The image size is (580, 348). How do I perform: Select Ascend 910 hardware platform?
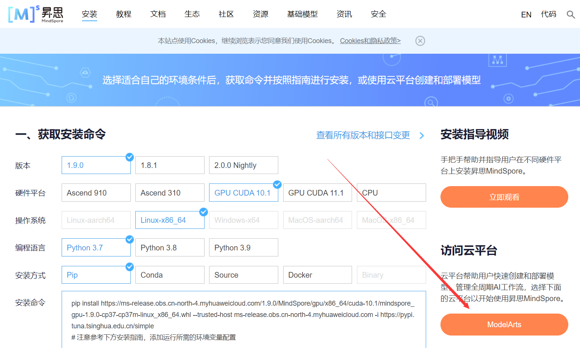click(96, 193)
